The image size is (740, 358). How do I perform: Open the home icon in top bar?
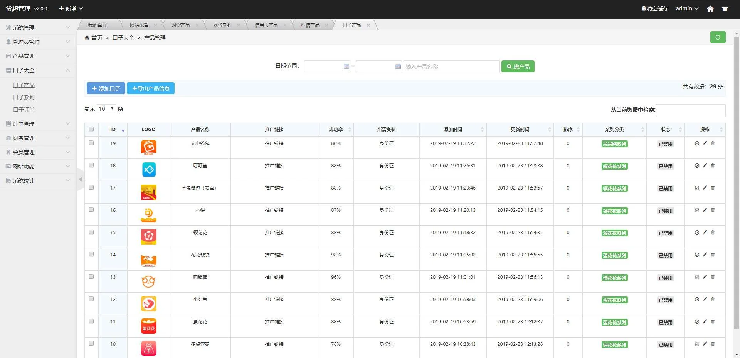pos(710,8)
